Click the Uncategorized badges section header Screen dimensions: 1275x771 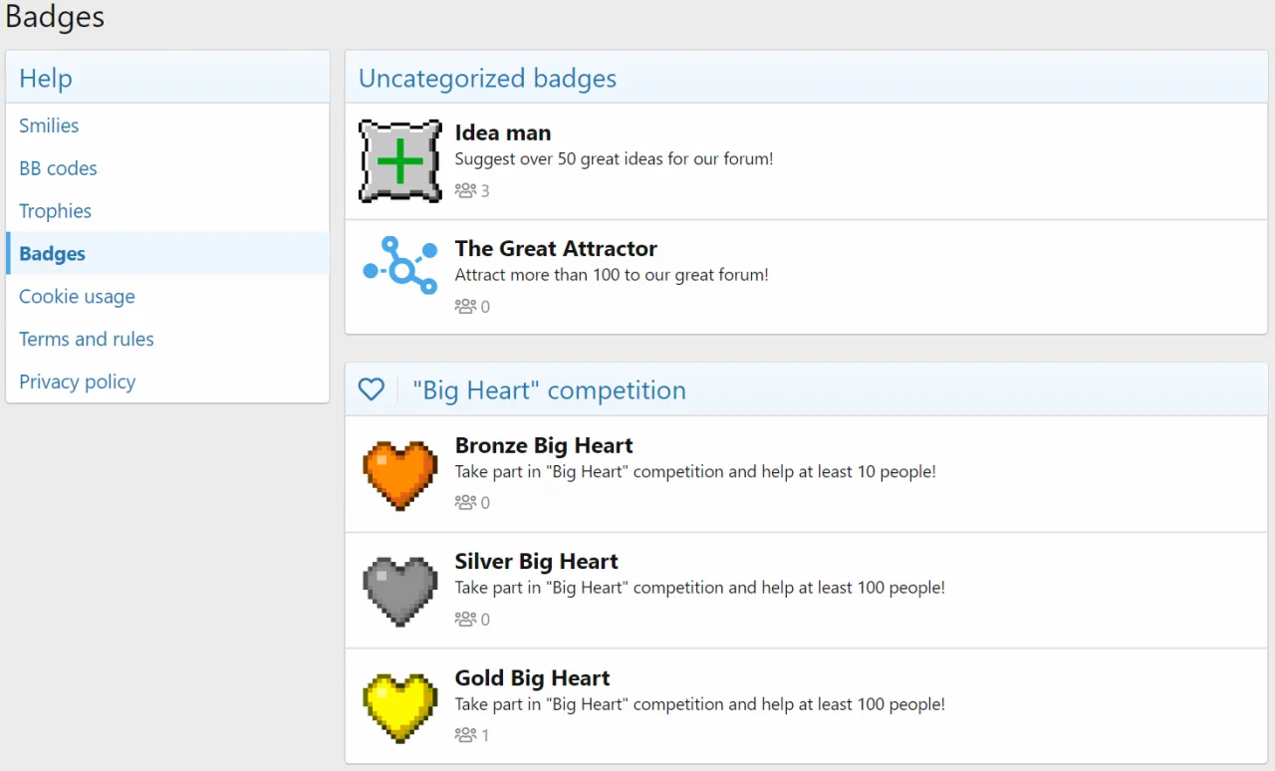487,79
